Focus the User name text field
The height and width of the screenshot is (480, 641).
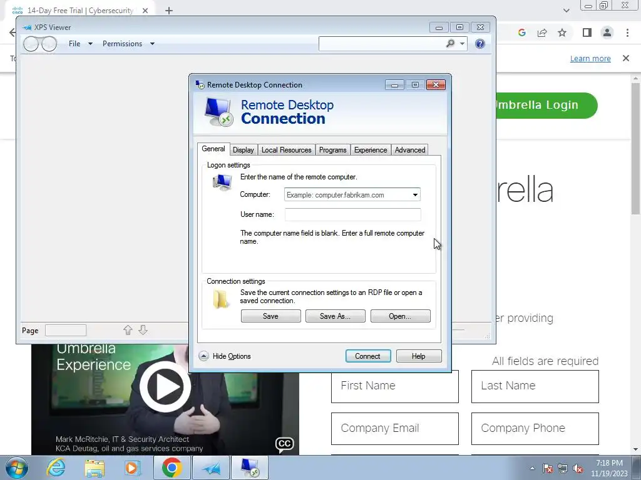[x=352, y=214]
